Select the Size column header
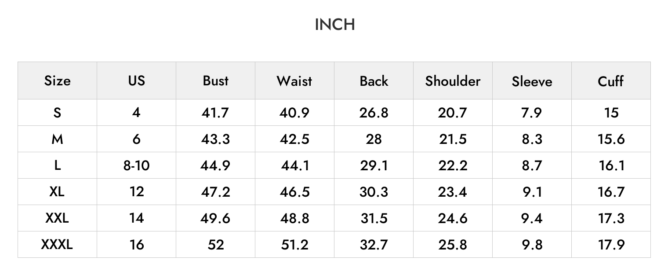Viewport: 668px width, 264px height. pos(57,81)
